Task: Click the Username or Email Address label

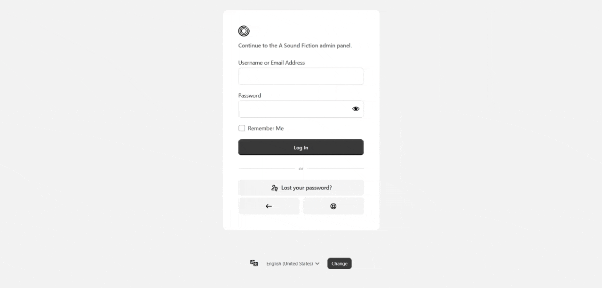Action: 271,63
